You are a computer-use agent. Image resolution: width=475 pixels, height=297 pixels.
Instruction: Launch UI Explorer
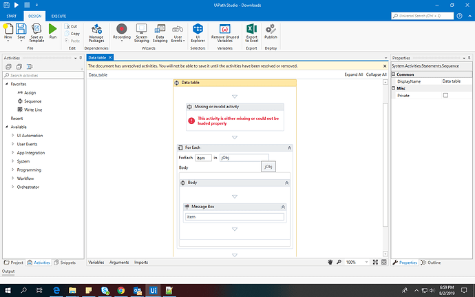pos(198,33)
